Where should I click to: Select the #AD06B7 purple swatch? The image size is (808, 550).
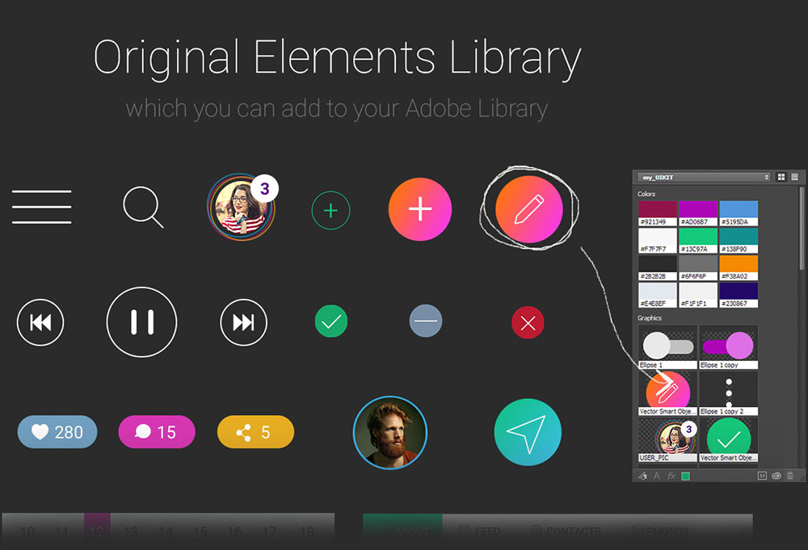coord(698,213)
